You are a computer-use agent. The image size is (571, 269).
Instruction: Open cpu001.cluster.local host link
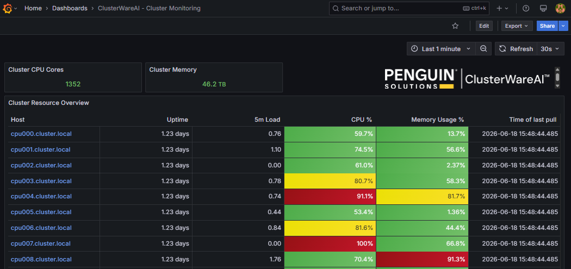tap(40, 149)
